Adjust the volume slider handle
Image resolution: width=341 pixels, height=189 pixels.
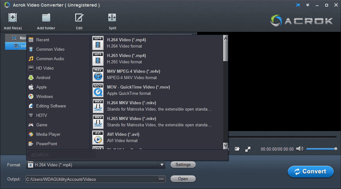336,149
